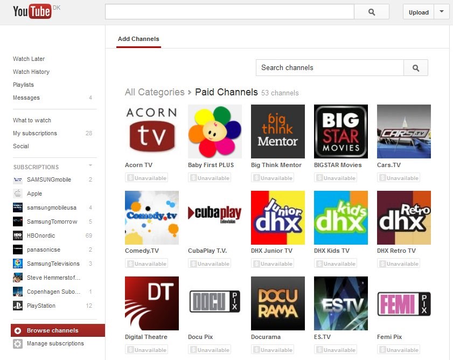Click the PlayStation subscription avatar
Viewport: 453px width, 360px height.
tap(18, 306)
